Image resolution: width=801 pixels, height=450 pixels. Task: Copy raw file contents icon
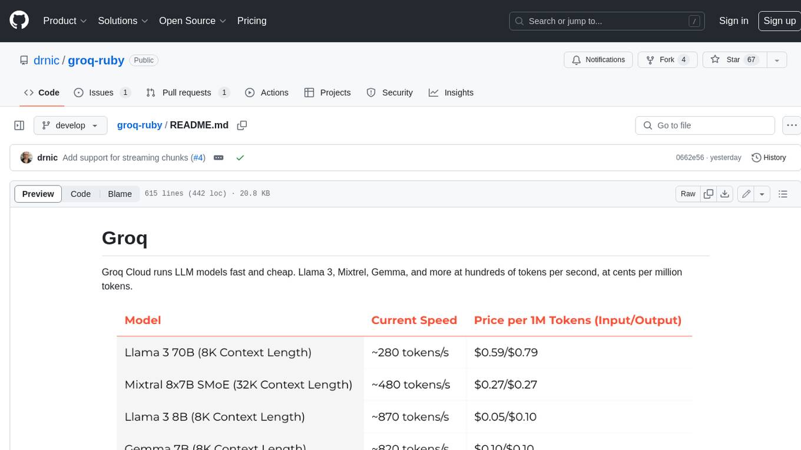click(709, 194)
